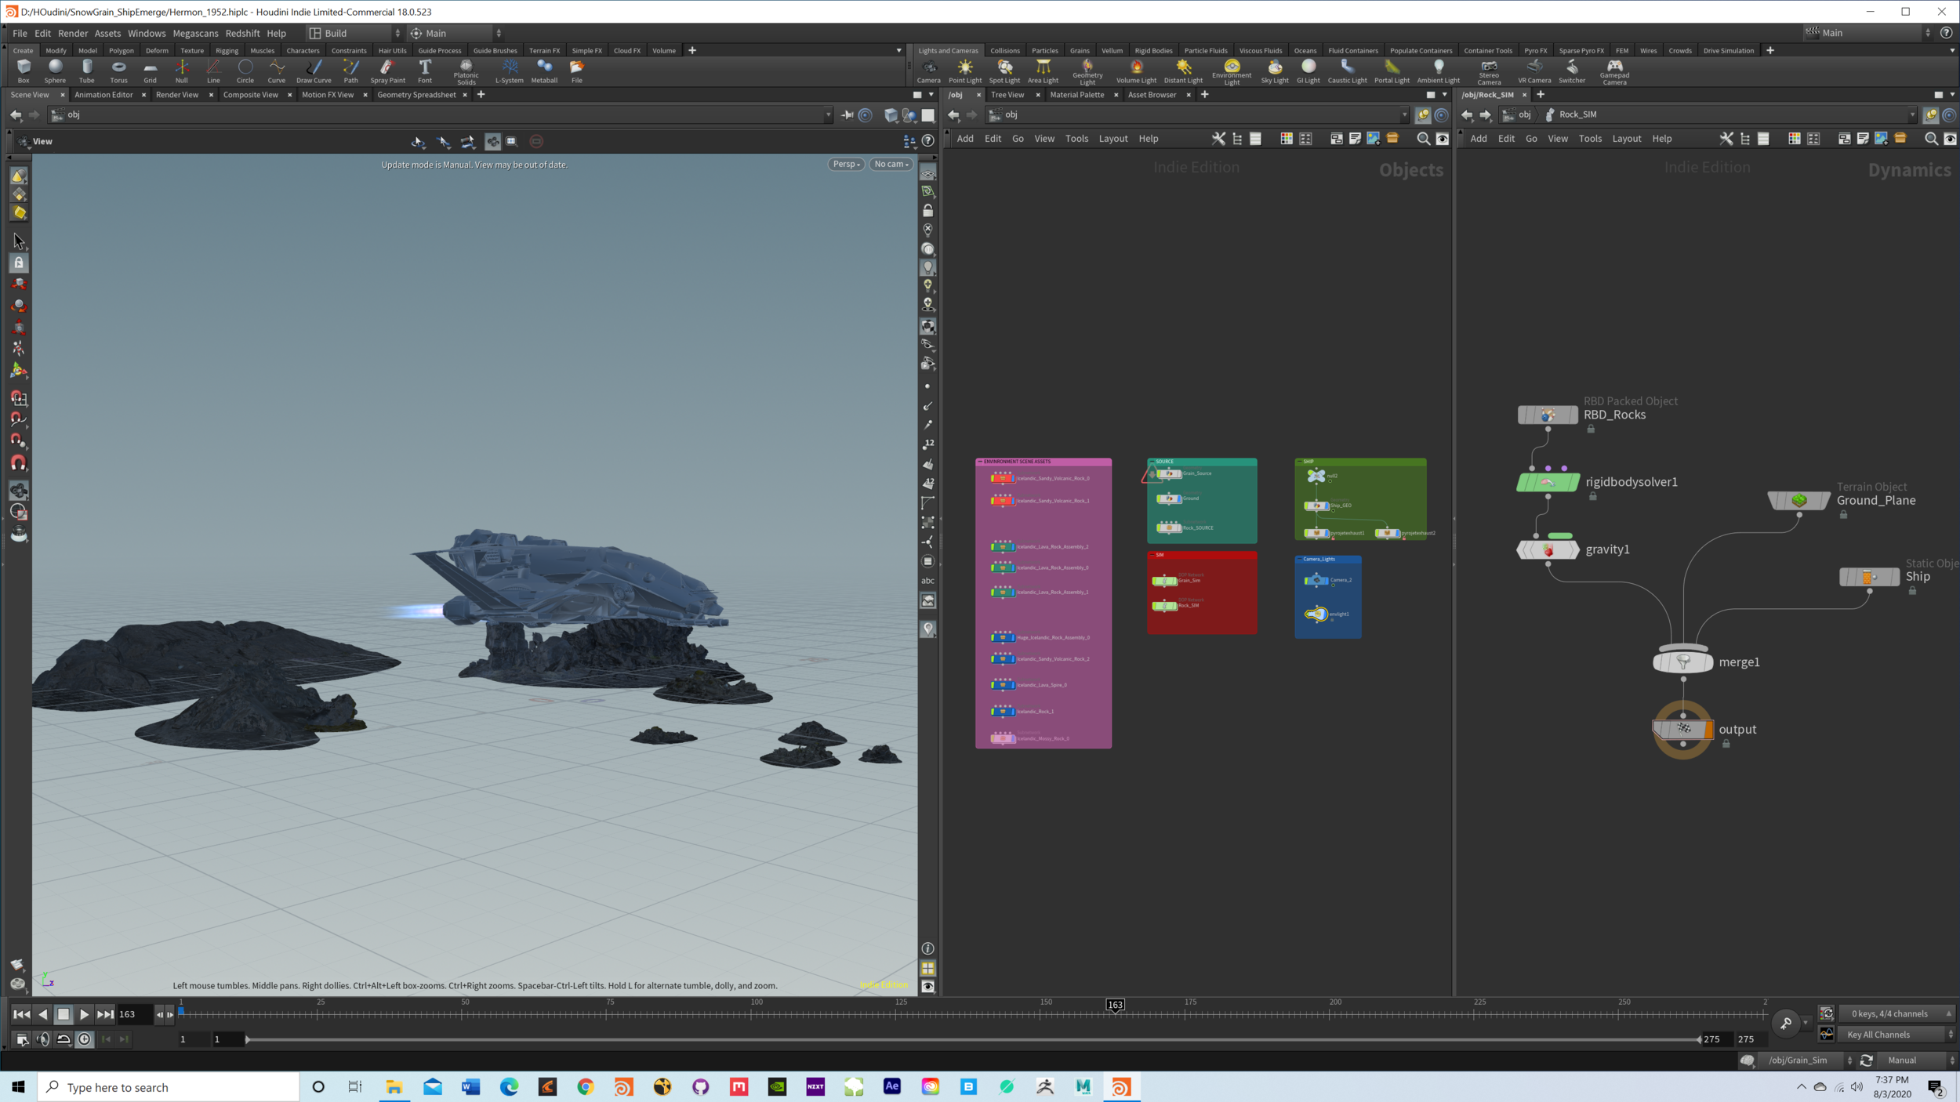
Task: Open the Persp viewport dropdown
Action: coord(846,164)
